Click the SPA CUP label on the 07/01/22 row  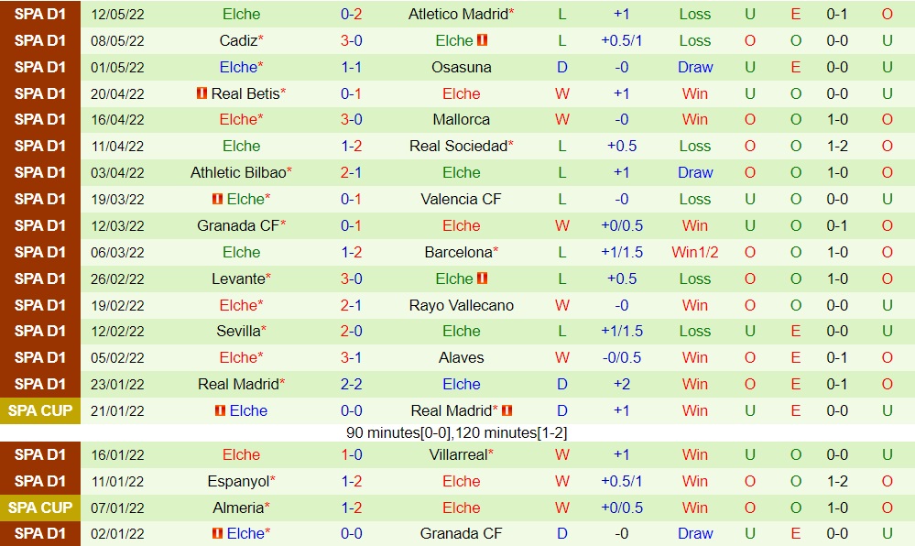[40, 508]
